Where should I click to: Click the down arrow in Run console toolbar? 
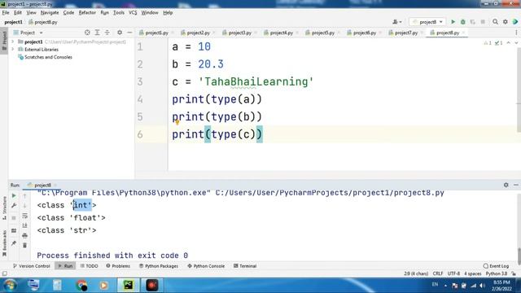click(24, 206)
